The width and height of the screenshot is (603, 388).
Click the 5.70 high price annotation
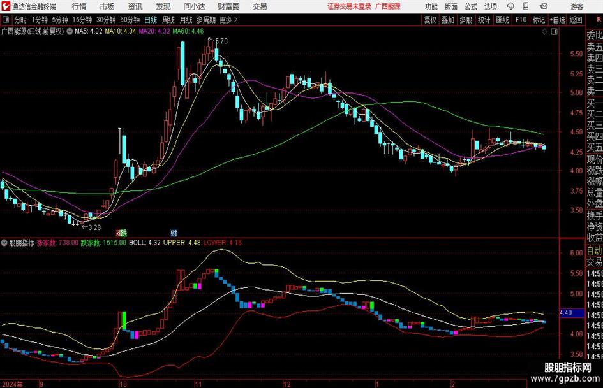click(221, 41)
